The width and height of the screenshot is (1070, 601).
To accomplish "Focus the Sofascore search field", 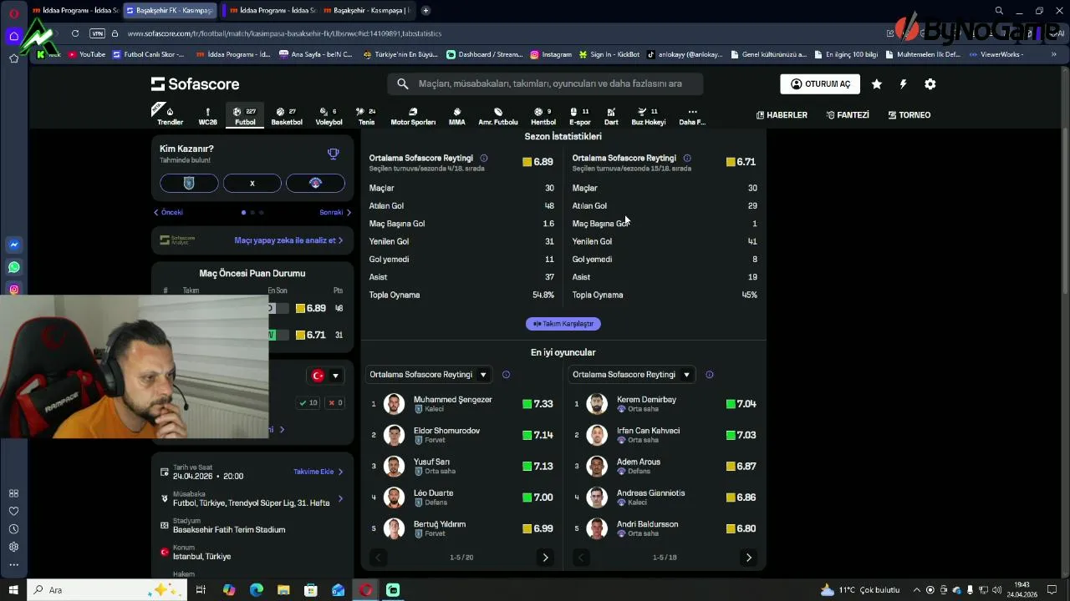I will point(545,83).
